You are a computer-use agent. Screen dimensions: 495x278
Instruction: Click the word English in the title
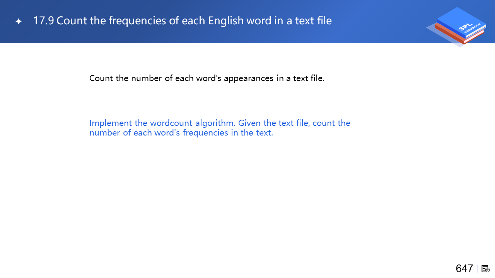pos(226,20)
